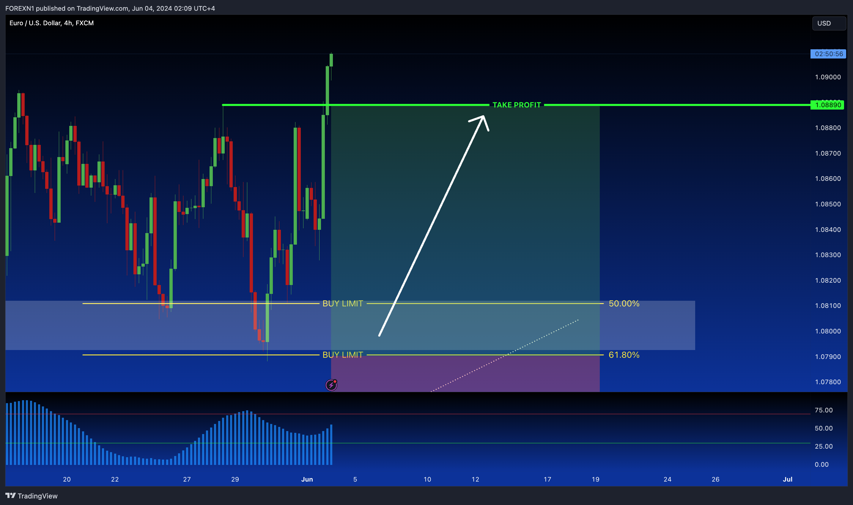The width and height of the screenshot is (853, 505).
Task: Click the TradingView logo at bottom left
Action: tap(31, 496)
